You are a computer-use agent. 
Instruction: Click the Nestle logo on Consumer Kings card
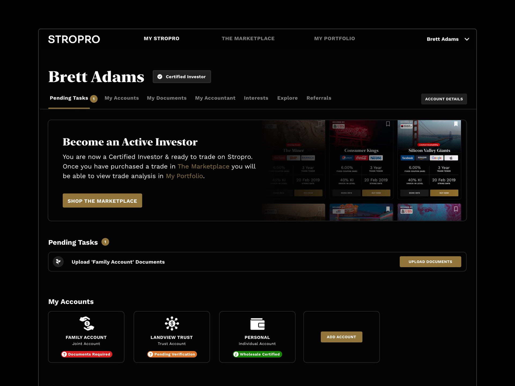pyautogui.click(x=376, y=158)
